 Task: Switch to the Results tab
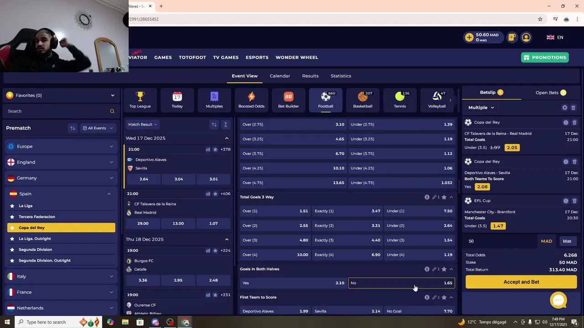(310, 76)
